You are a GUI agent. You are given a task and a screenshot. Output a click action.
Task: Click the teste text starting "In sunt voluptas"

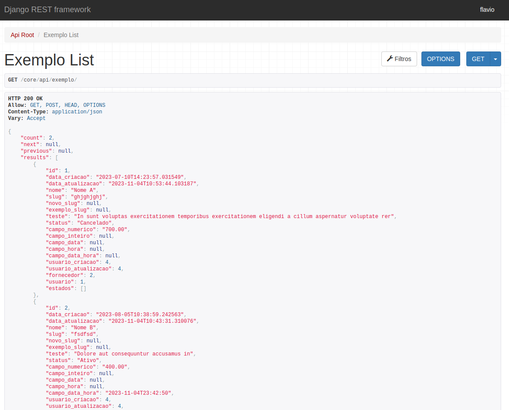tap(235, 216)
